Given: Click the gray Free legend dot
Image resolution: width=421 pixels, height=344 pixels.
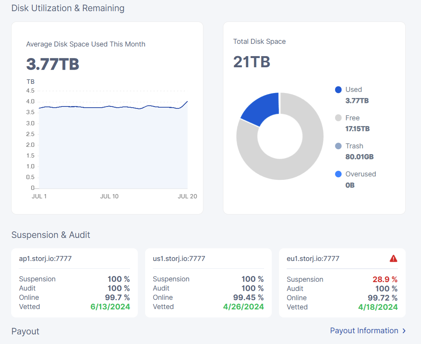Looking at the screenshot, I should coord(338,118).
